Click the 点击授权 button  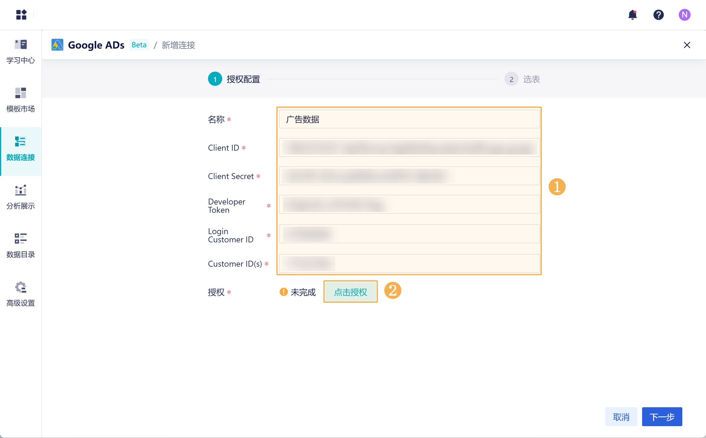[350, 292]
